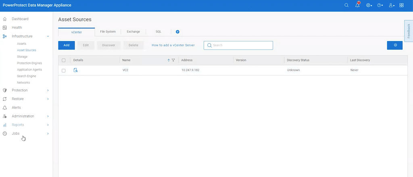This screenshot has height=177, width=413.
Task: Expand the Reports menu chevron
Action: [48, 125]
